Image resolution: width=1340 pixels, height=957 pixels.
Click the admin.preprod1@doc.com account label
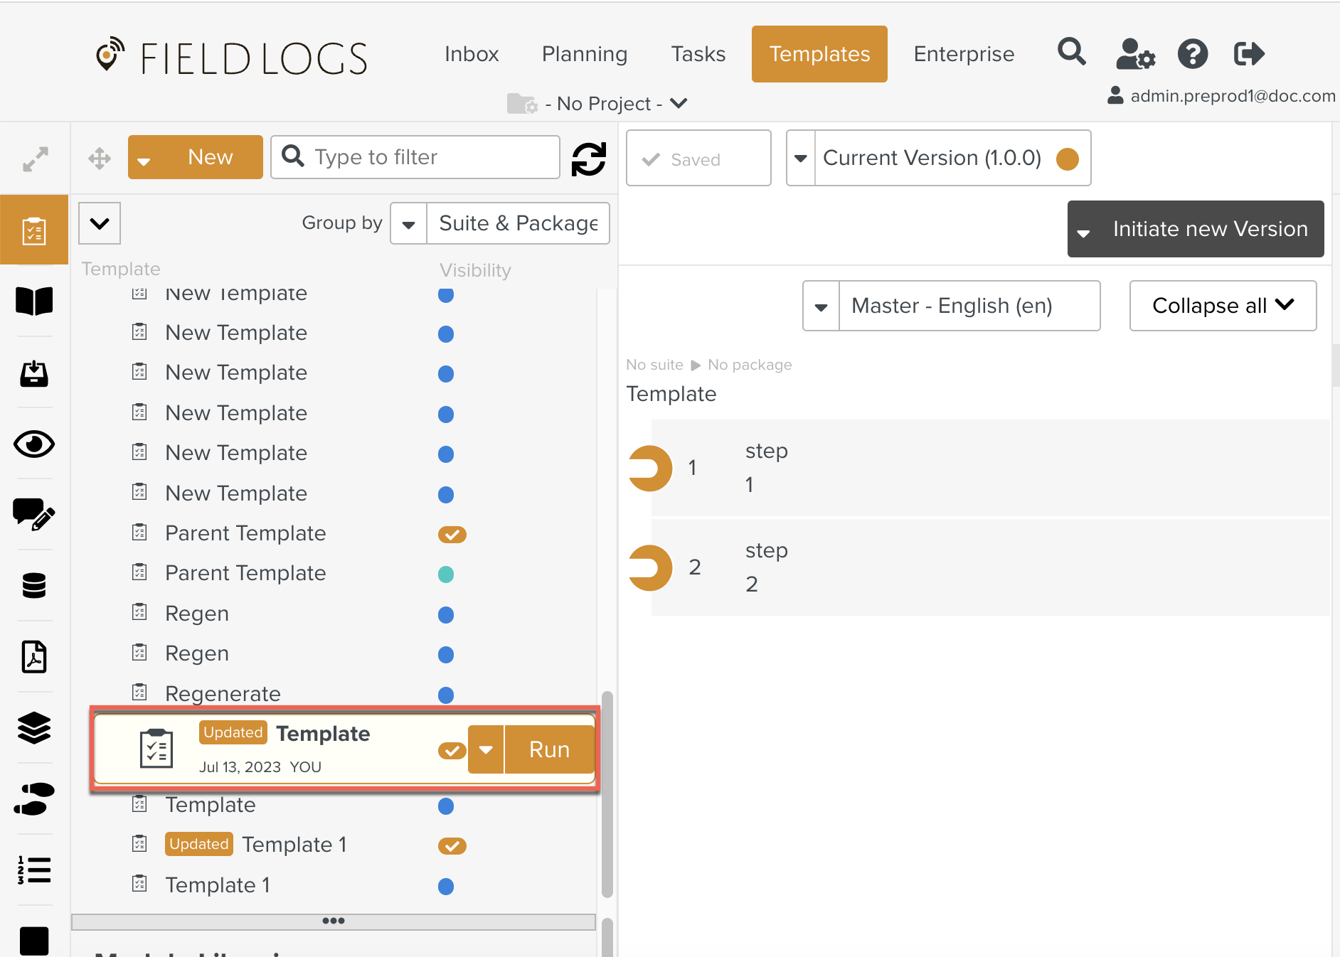[x=1233, y=96]
